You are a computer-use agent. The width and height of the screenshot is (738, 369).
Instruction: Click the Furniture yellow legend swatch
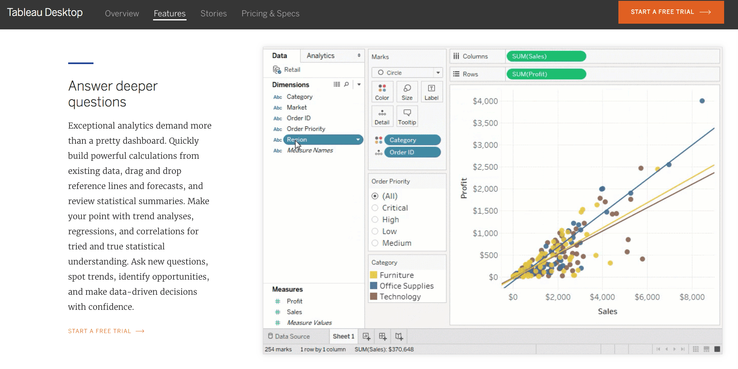tap(373, 275)
